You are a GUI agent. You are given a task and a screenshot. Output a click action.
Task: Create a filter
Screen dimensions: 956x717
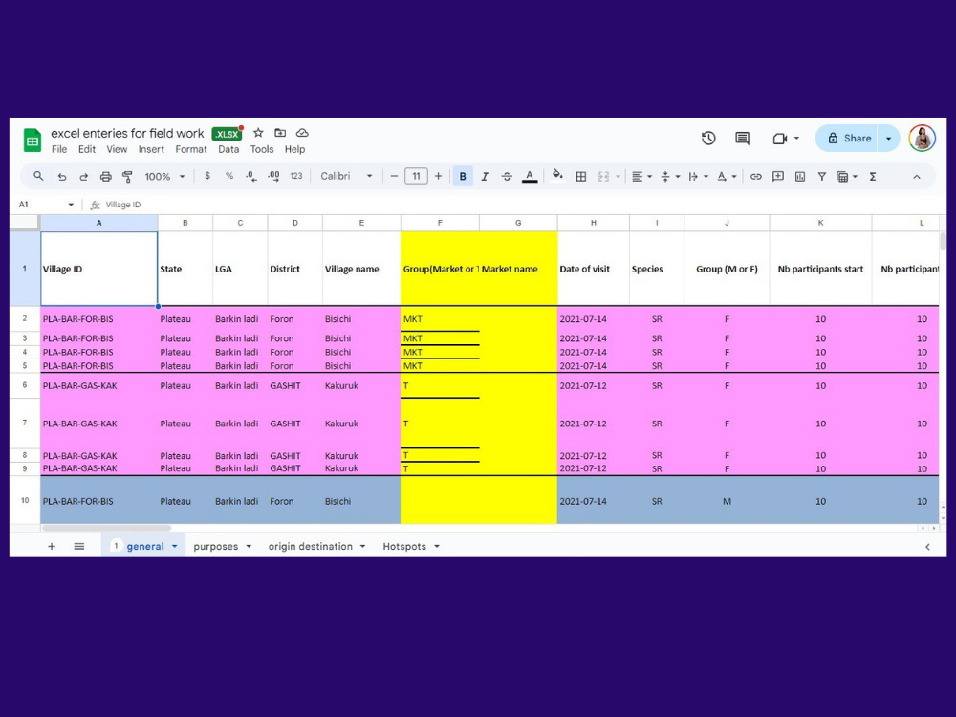click(x=822, y=177)
